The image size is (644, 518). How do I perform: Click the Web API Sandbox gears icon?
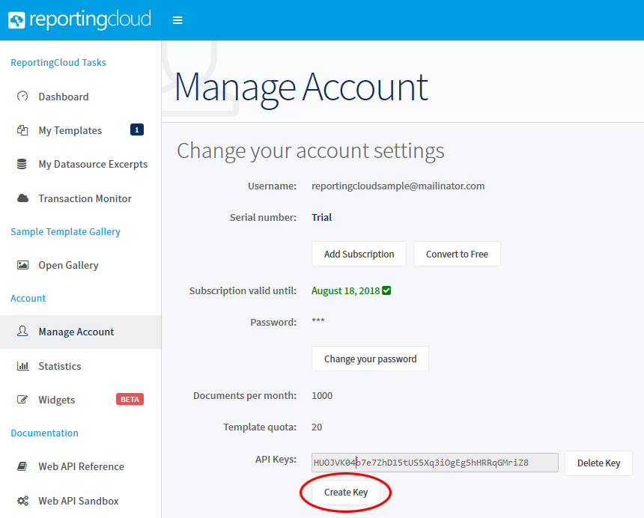22,500
